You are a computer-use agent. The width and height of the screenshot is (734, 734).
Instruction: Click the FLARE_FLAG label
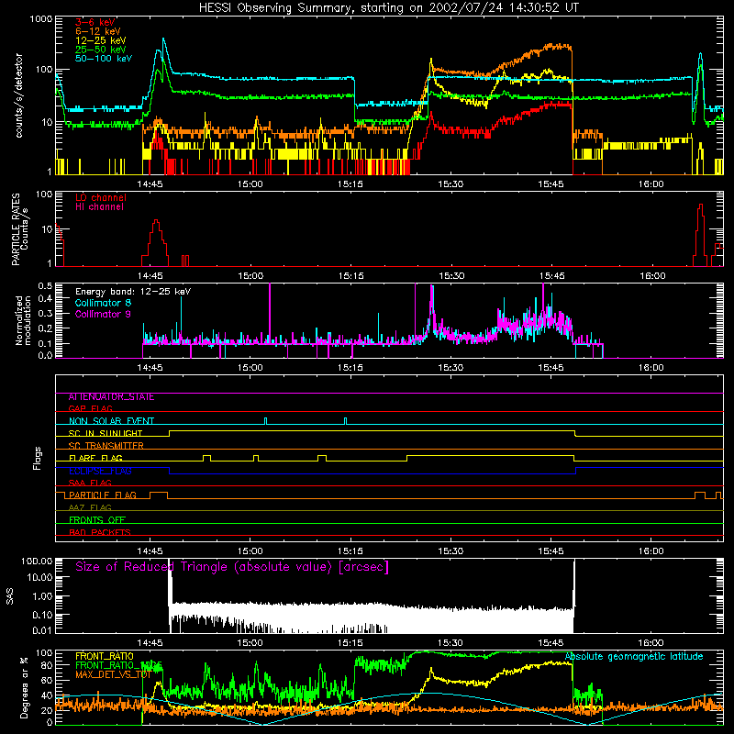(x=95, y=458)
